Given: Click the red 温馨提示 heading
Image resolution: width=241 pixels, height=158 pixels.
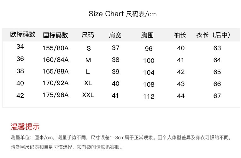Looking at the screenshot, I should [25, 127].
